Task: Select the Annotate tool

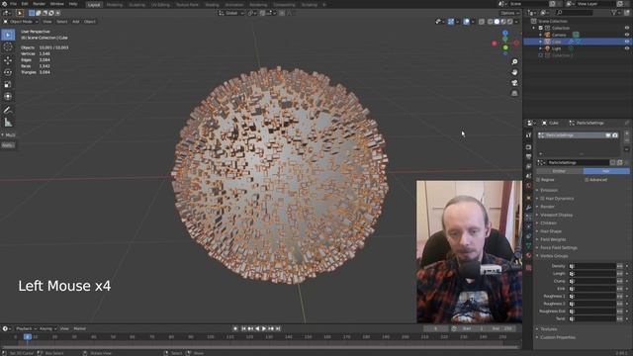Action: click(8, 110)
